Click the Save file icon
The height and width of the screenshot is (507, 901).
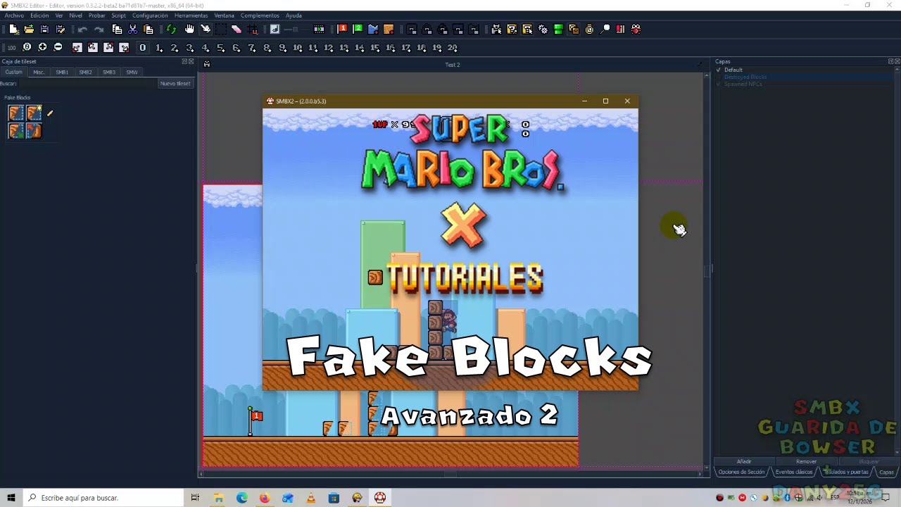pyautogui.click(x=44, y=30)
